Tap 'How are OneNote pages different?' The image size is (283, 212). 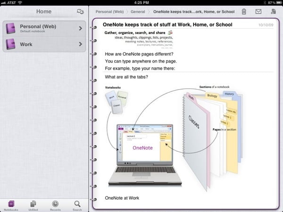pos(139,54)
